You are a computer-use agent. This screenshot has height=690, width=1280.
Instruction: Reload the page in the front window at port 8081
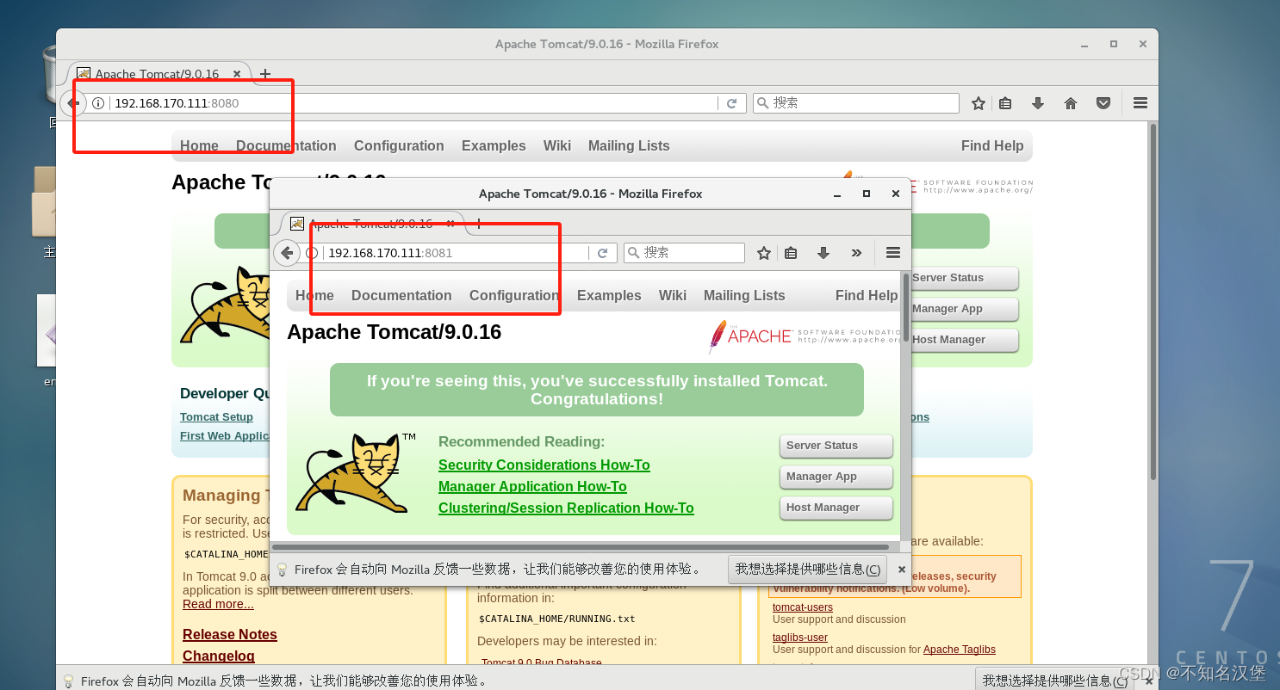(x=602, y=253)
